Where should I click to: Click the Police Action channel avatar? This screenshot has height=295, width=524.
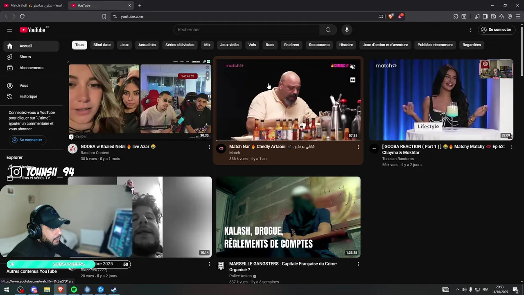tap(221, 266)
